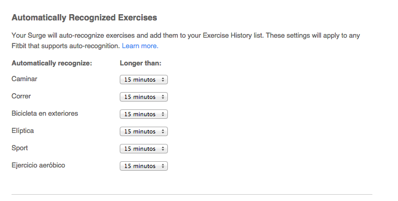
Task: Click the Longer than column header
Action: (x=141, y=63)
